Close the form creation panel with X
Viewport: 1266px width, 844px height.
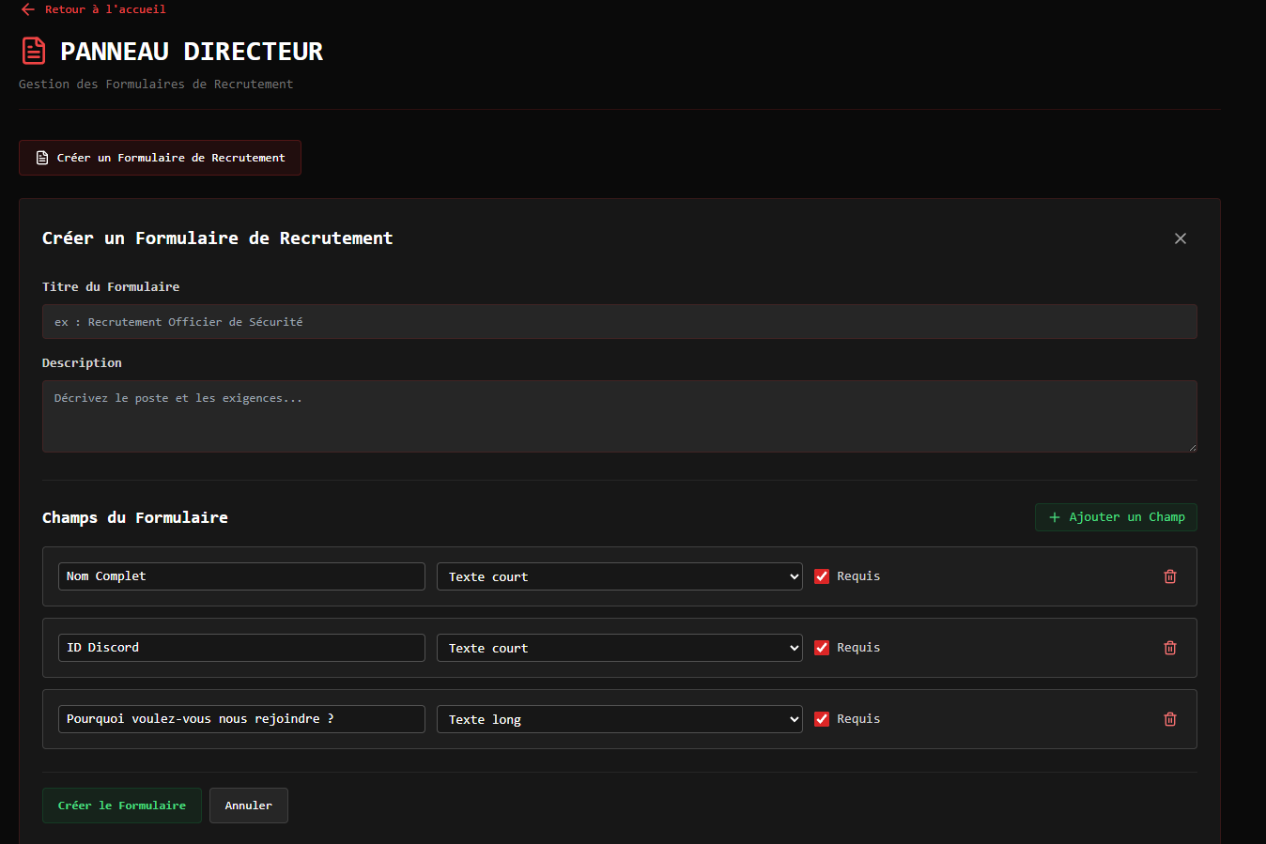click(x=1180, y=238)
